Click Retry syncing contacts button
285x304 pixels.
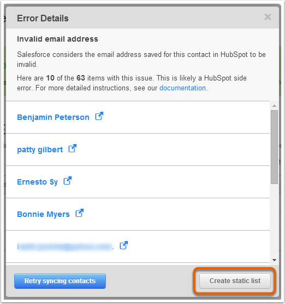pyautogui.click(x=60, y=281)
